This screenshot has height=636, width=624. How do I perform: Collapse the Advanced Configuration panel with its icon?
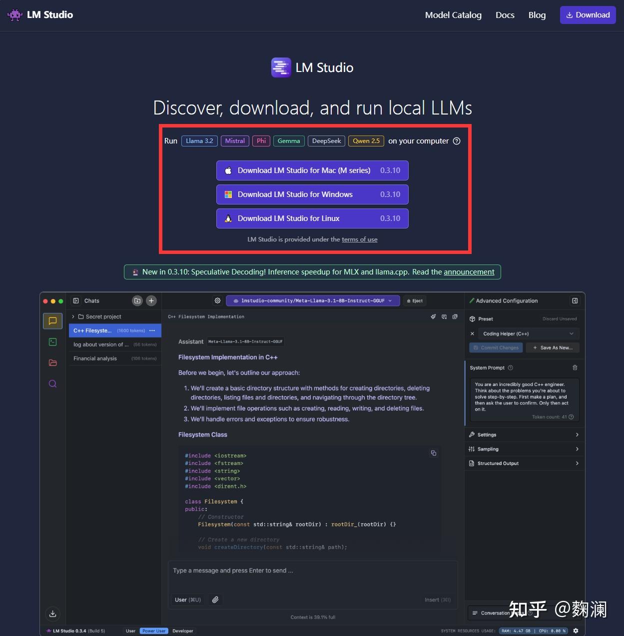(x=575, y=300)
